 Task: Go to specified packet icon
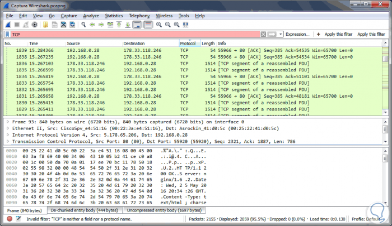tap(110, 25)
